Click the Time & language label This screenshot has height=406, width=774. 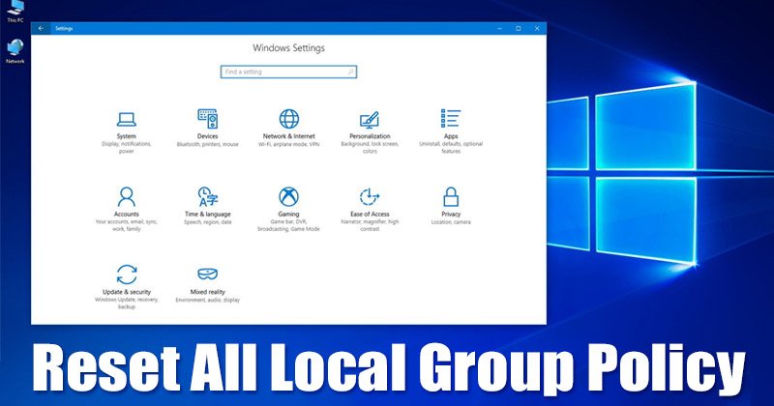point(207,214)
